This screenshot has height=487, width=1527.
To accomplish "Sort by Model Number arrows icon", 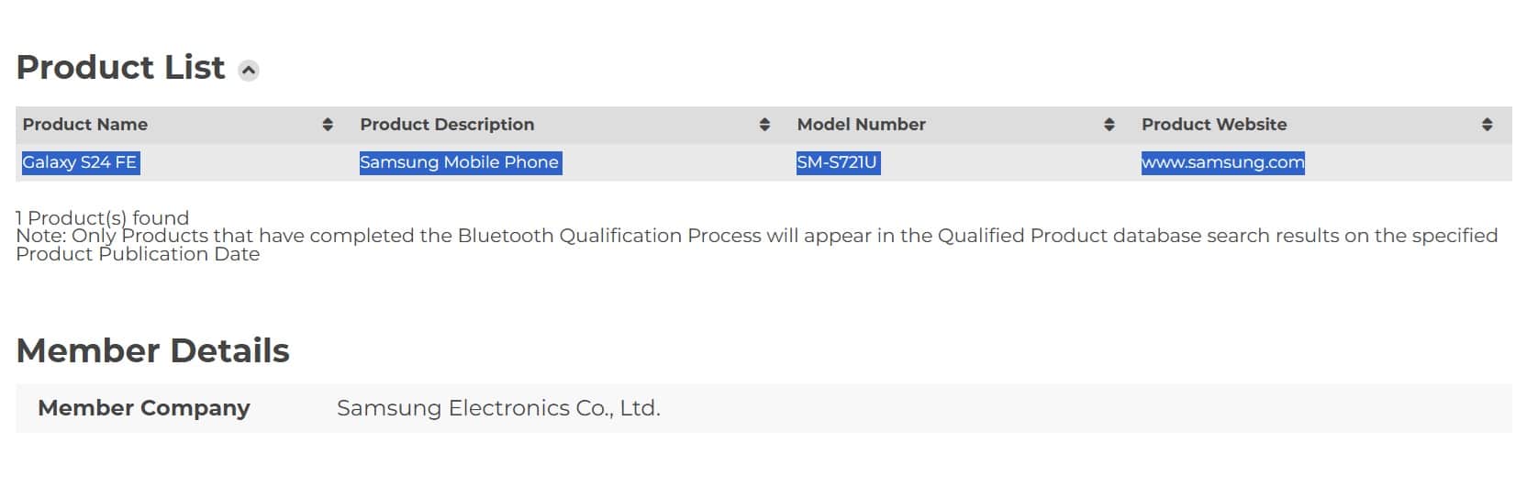I will tap(1109, 125).
